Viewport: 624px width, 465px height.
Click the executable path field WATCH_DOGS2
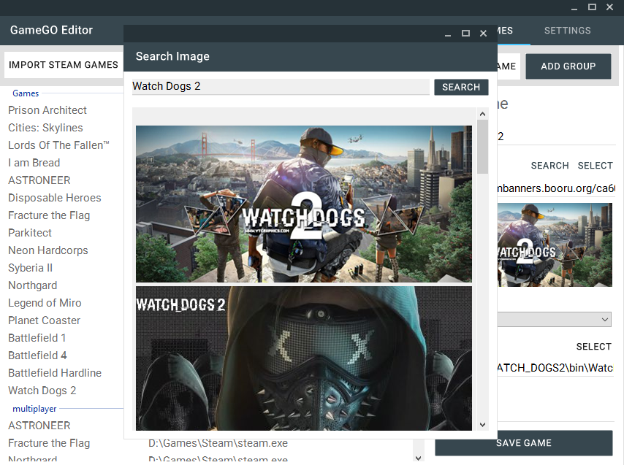tap(555, 368)
